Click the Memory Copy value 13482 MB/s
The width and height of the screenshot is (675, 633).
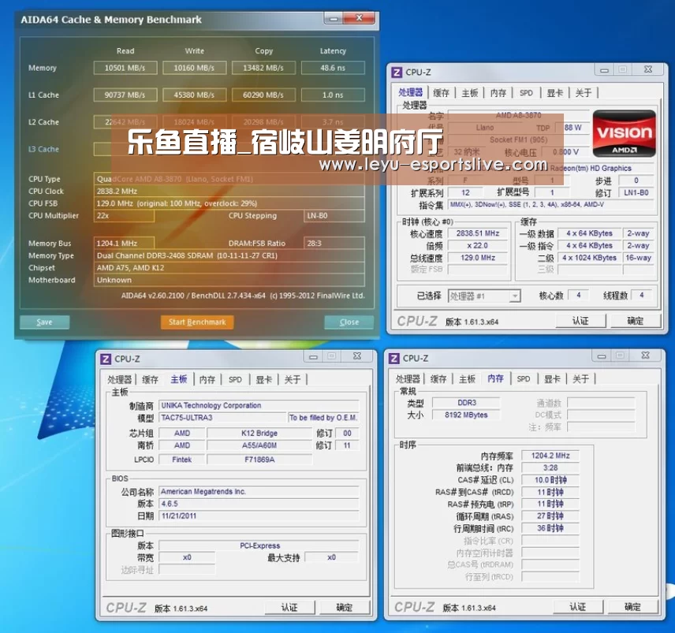point(263,68)
